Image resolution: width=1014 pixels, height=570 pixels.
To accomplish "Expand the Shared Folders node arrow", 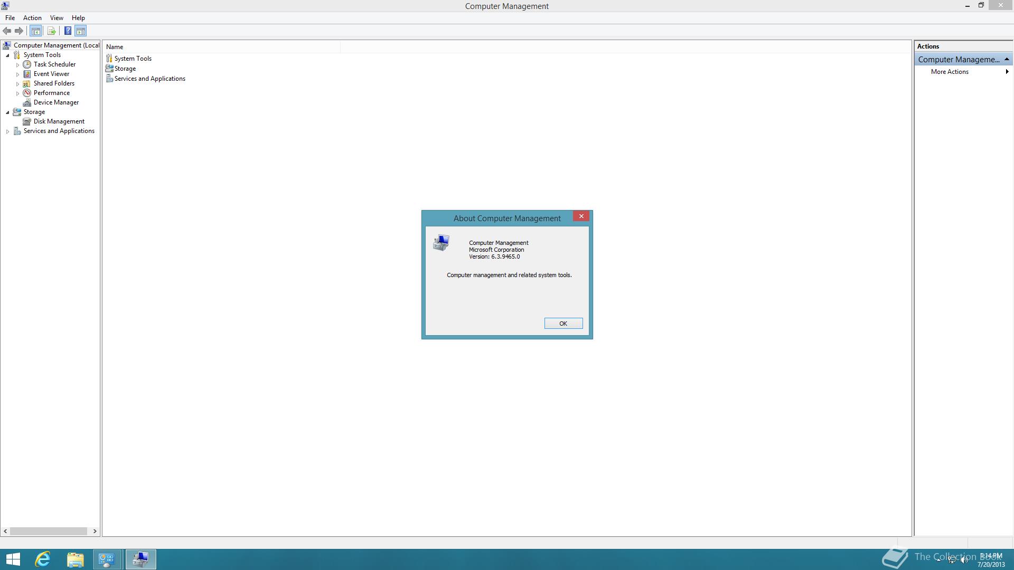I will click(x=17, y=84).
